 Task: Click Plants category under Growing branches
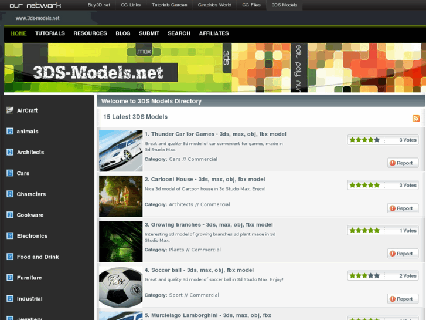(176, 250)
